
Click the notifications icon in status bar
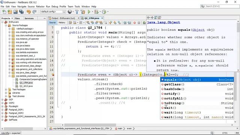tap(212, 133)
